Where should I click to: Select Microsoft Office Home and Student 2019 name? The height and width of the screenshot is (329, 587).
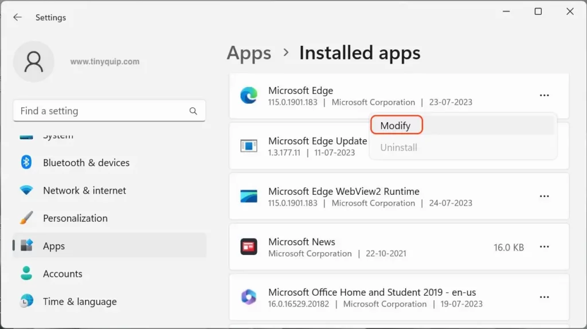tap(372, 292)
